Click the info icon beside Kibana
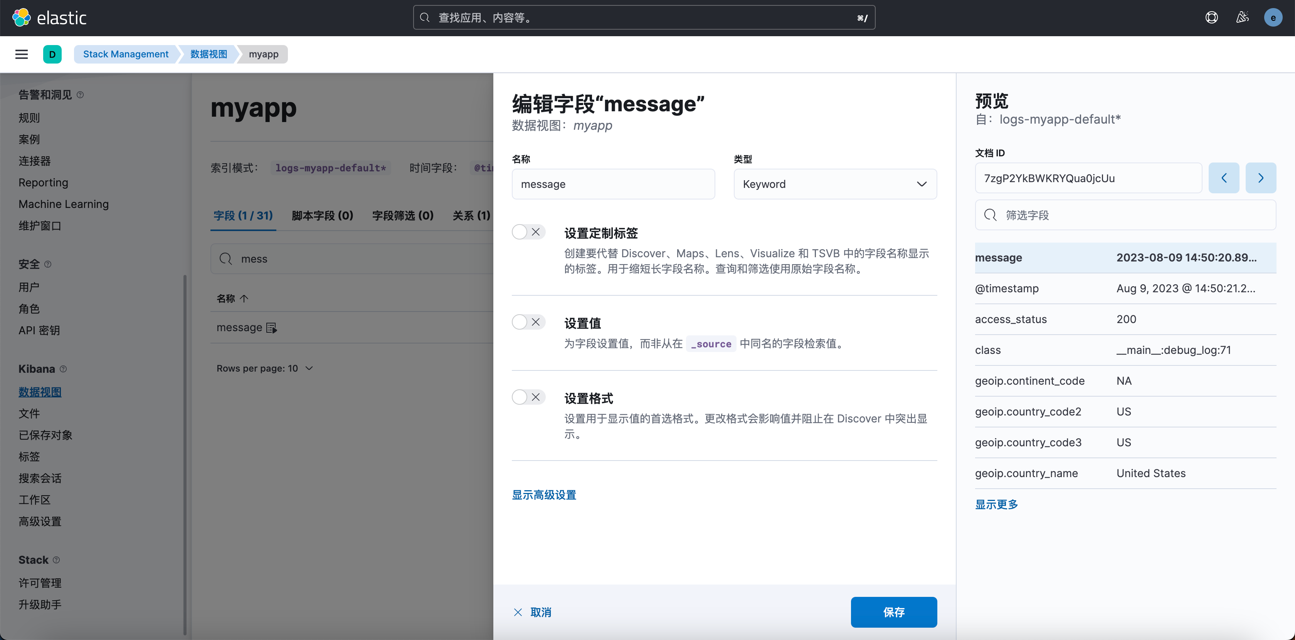The image size is (1295, 640). pos(63,369)
